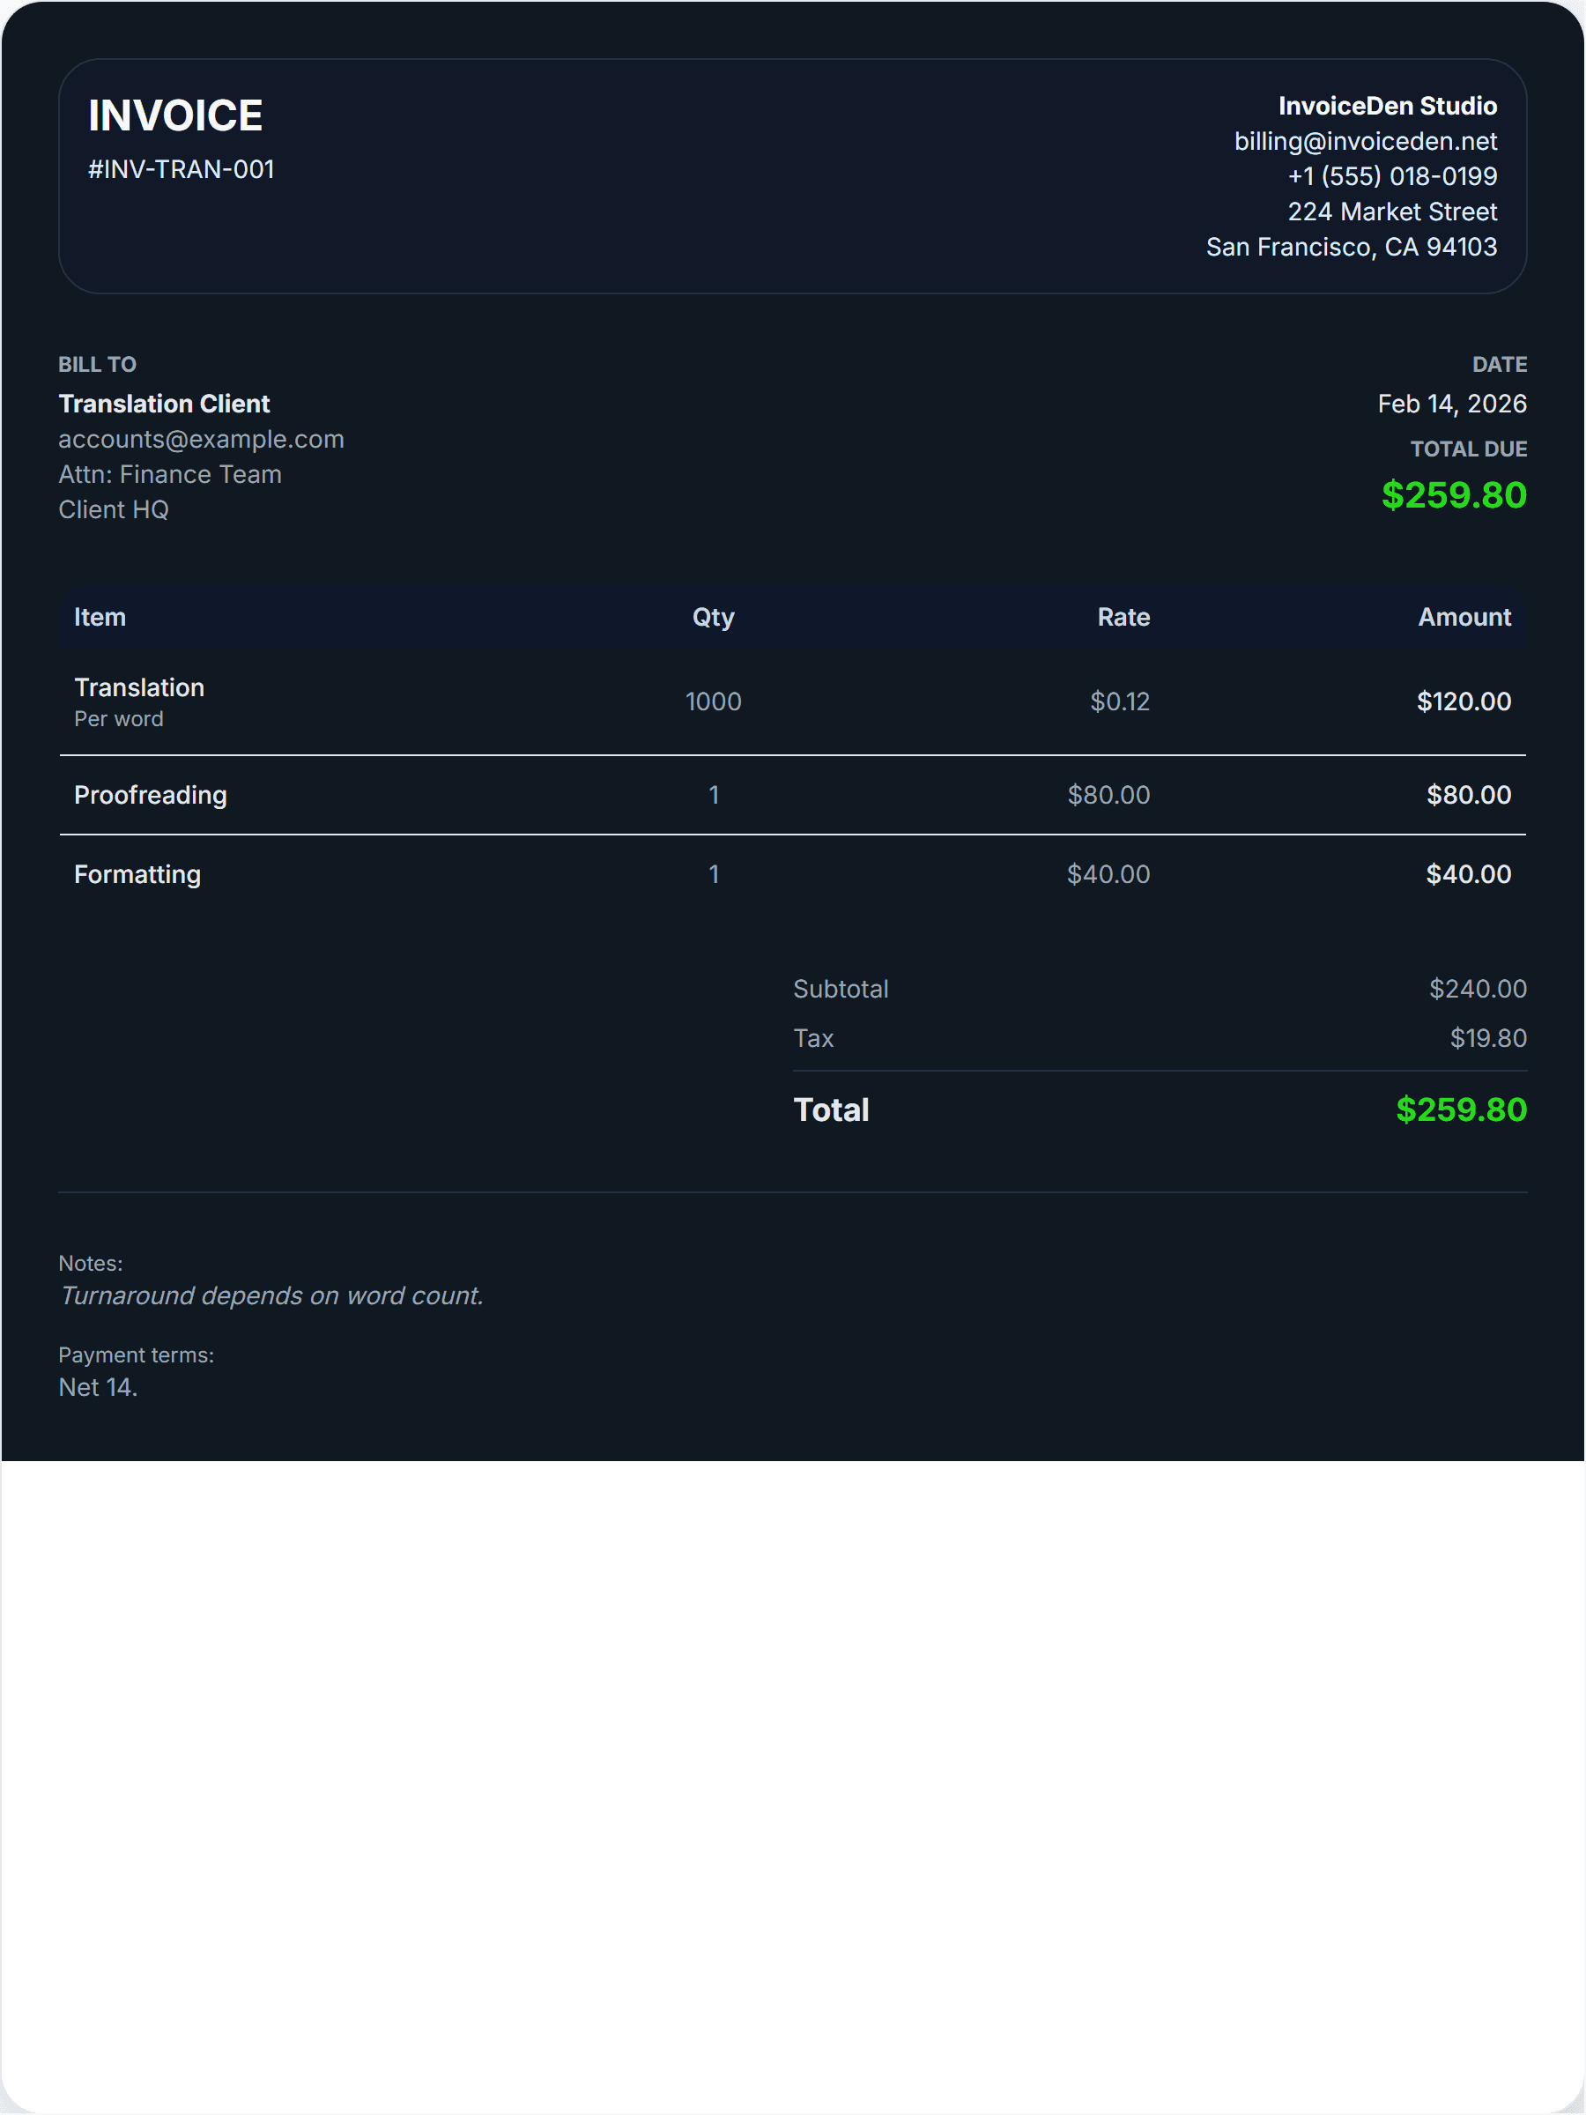Select the Formatting line item
This screenshot has width=1586, height=2115.
tap(137, 874)
